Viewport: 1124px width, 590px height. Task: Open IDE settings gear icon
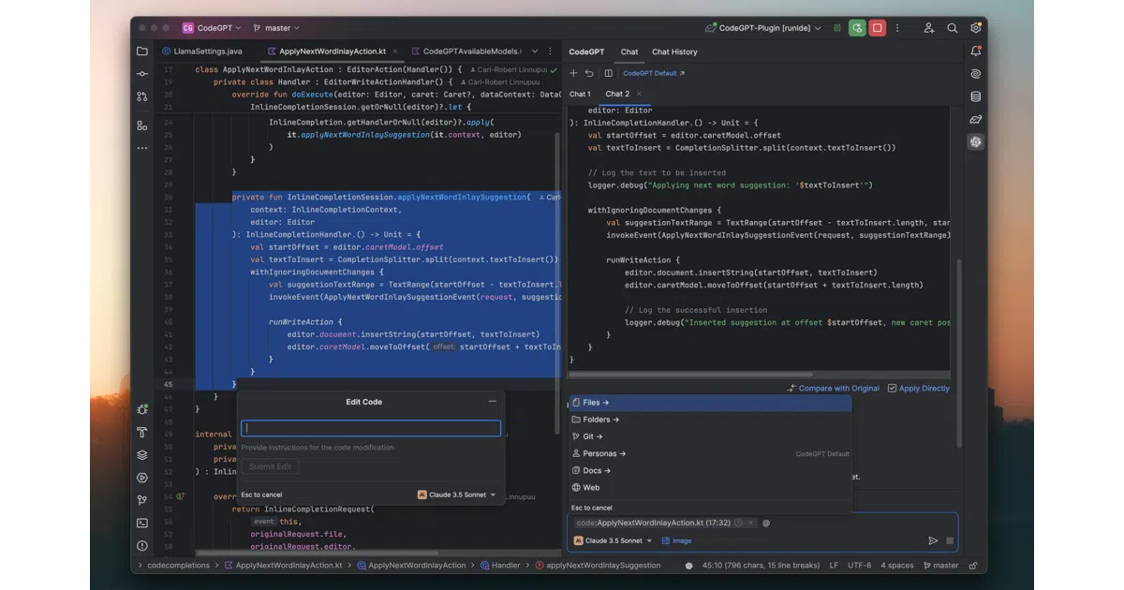coord(976,28)
